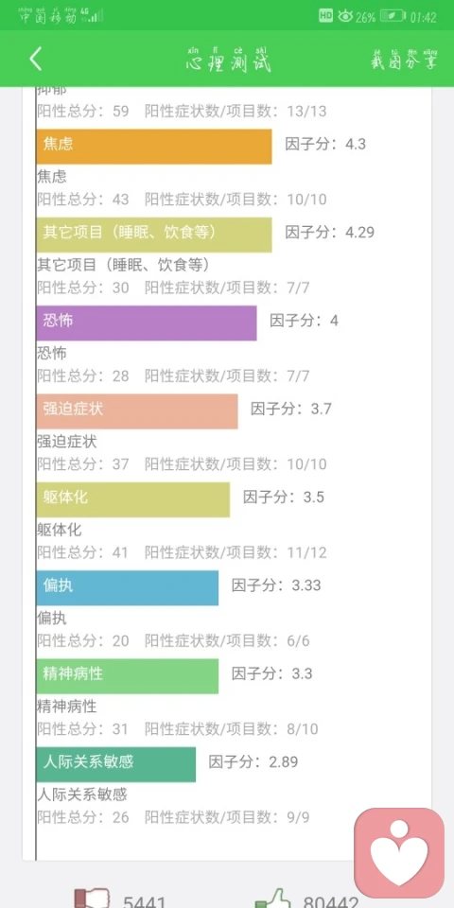Select the 躯体化 yellow-green bar
Screen dimensions: 454x908
click(x=133, y=499)
